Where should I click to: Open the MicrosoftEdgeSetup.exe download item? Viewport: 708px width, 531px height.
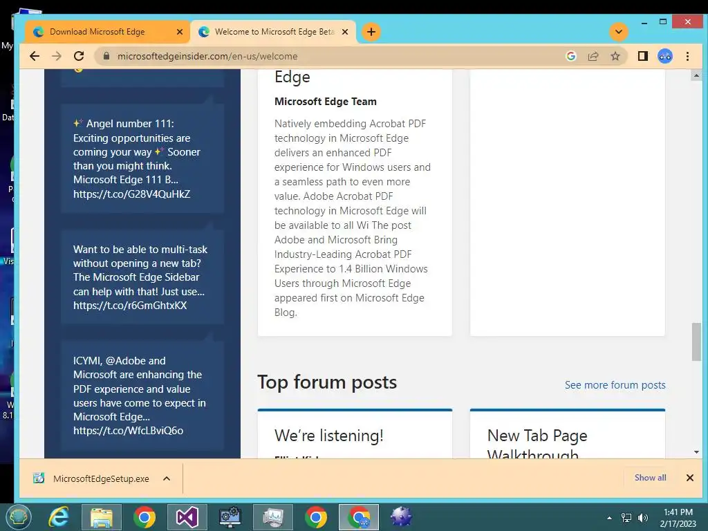92,478
